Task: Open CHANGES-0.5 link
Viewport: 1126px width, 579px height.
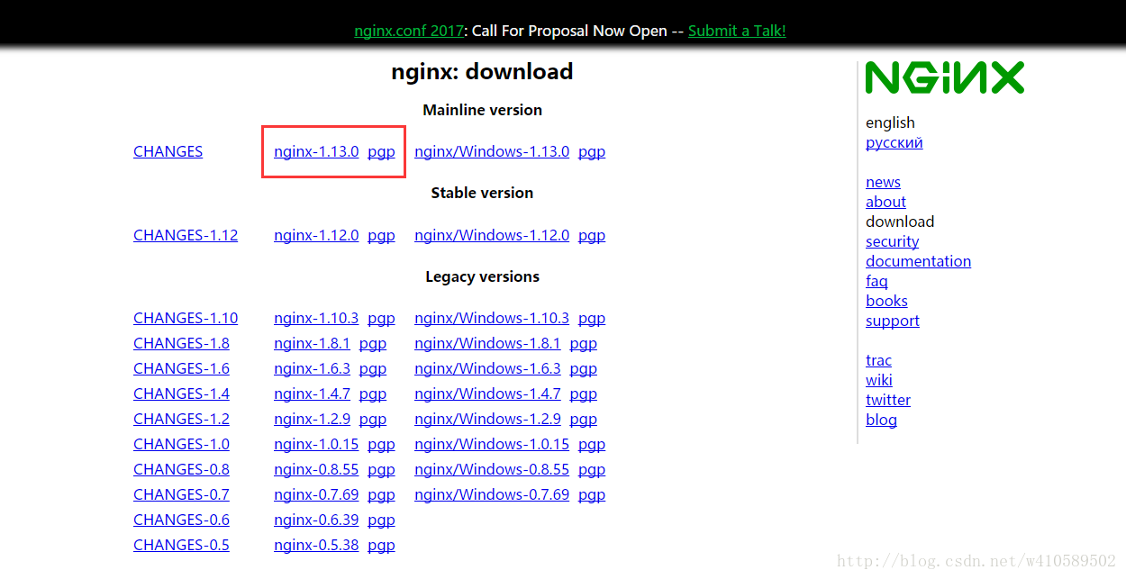Action: click(181, 545)
